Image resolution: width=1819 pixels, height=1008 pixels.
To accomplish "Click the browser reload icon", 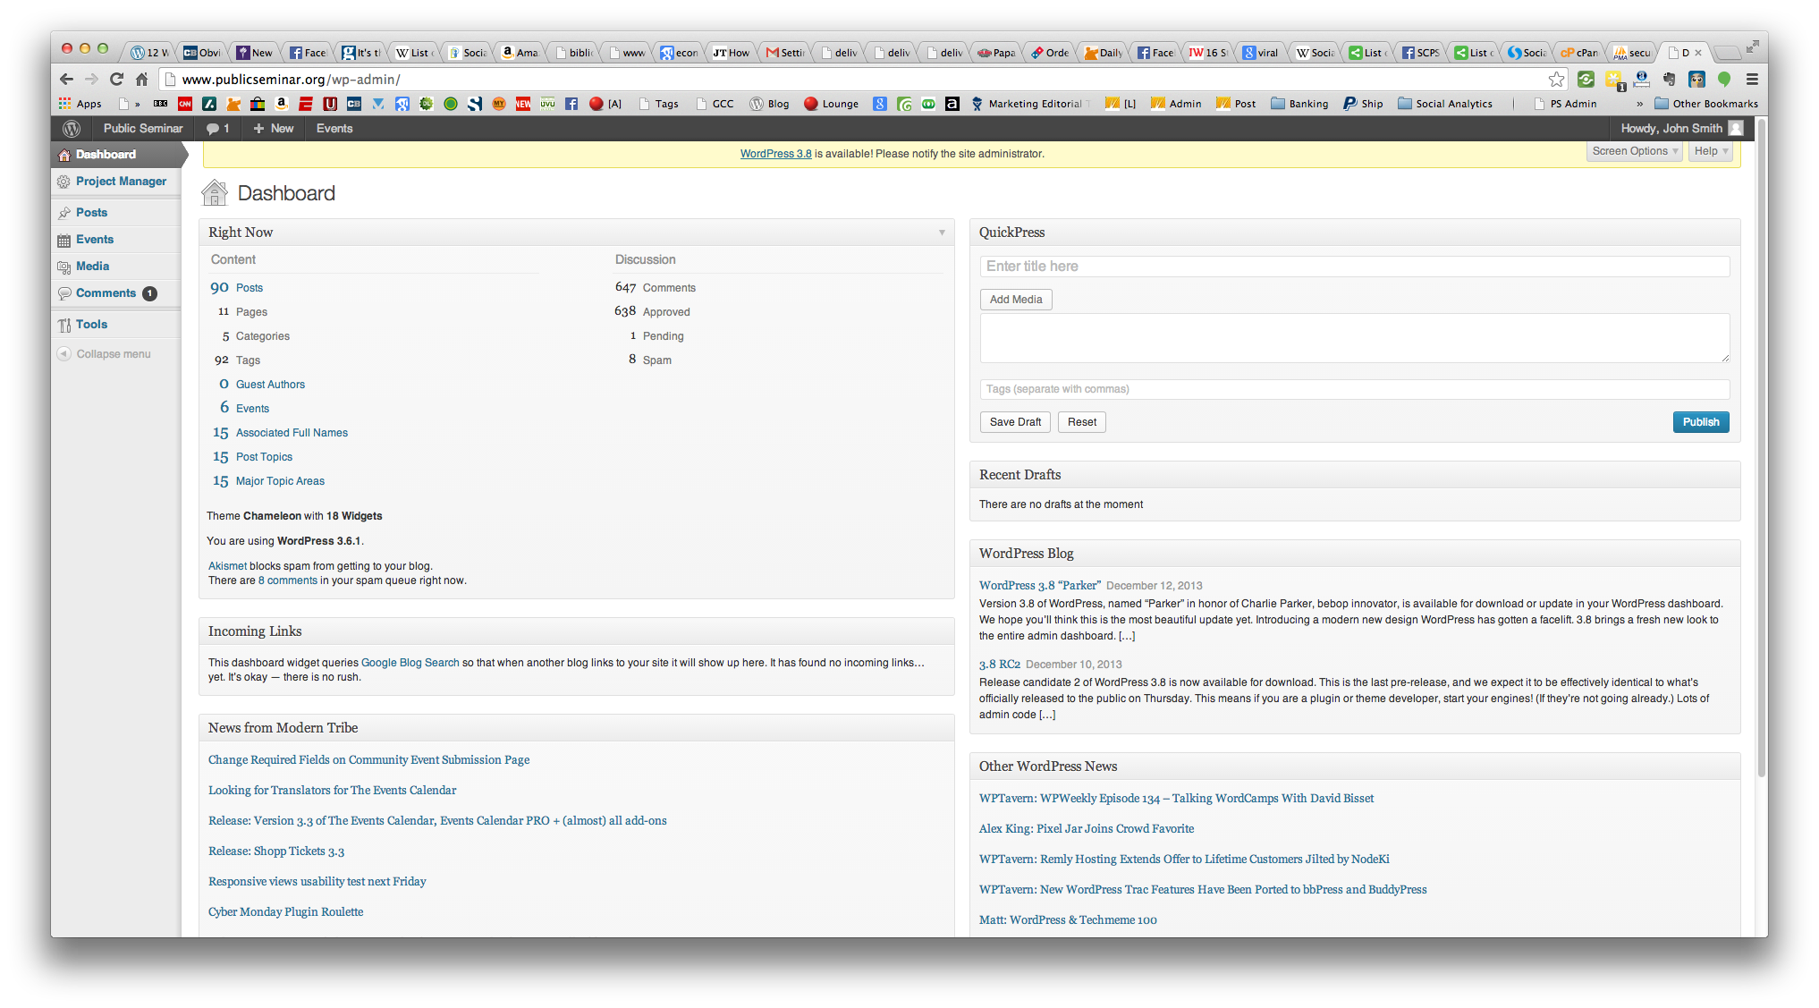I will click(116, 80).
